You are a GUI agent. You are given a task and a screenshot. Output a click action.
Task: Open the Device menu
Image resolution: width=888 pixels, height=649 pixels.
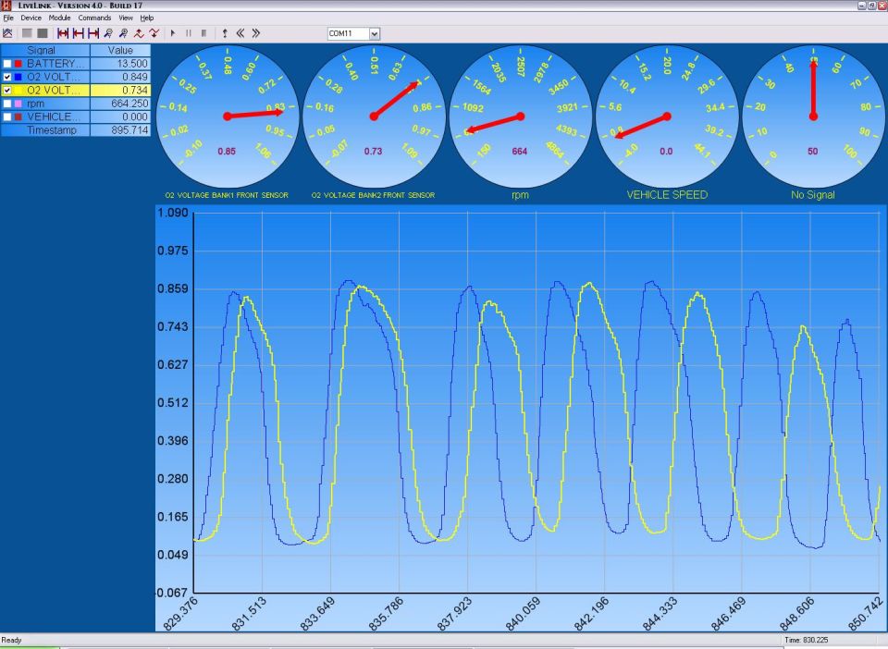pyautogui.click(x=31, y=18)
